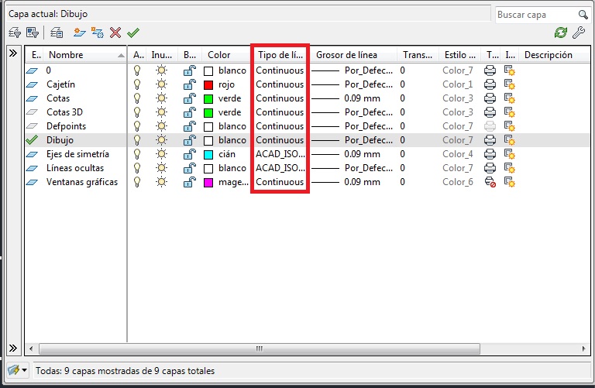
Task: Click horizontal scrollbar thumb
Action: tap(260, 349)
